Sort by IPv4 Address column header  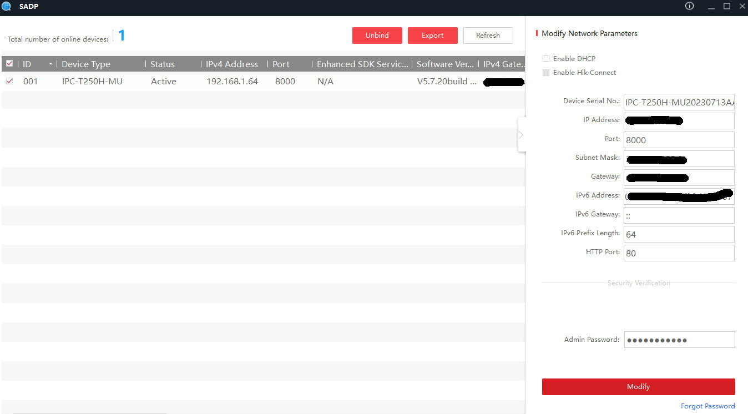click(232, 64)
